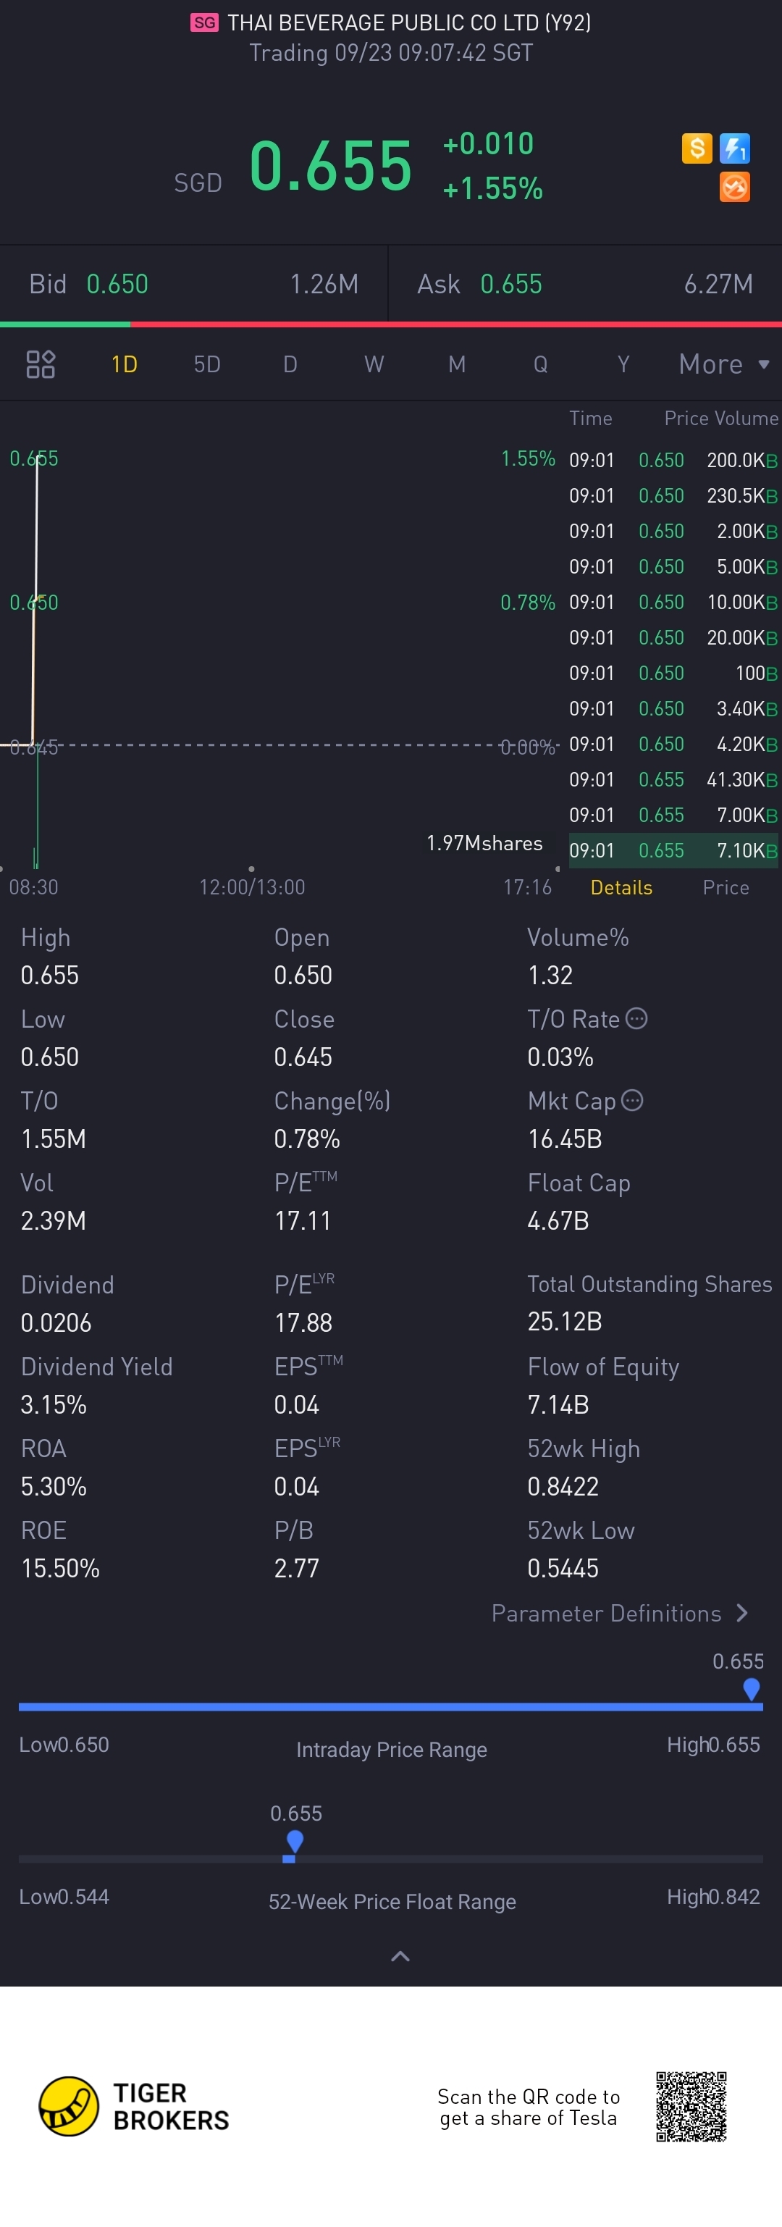Tap the QR code image

(691, 2106)
